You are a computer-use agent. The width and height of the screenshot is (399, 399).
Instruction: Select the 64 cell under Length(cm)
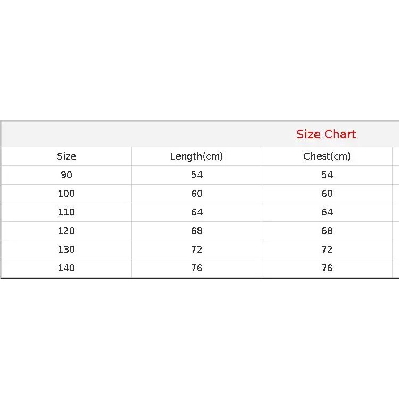coord(197,212)
